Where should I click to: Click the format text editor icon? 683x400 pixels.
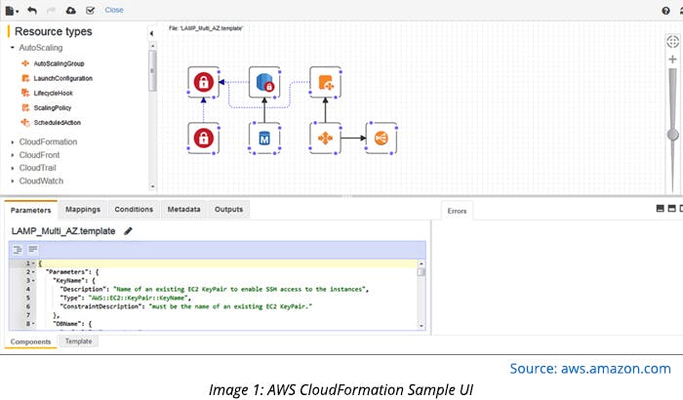32,249
